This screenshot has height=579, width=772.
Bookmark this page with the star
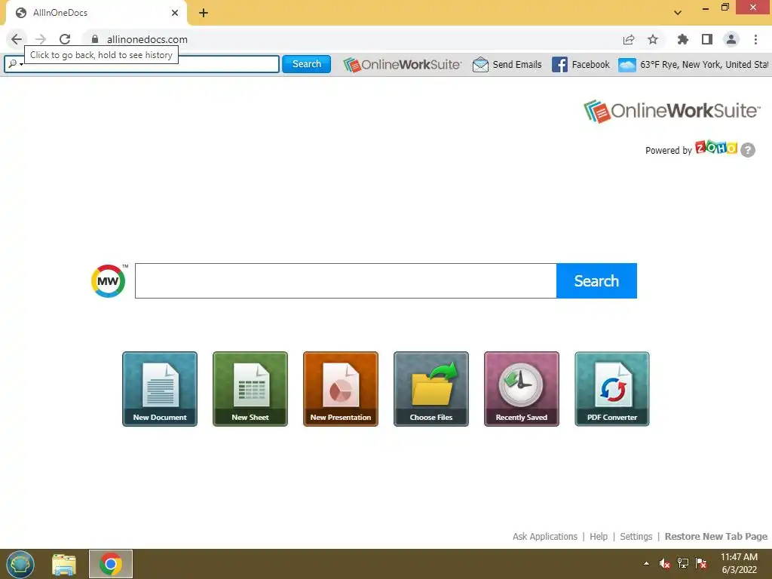click(x=653, y=39)
